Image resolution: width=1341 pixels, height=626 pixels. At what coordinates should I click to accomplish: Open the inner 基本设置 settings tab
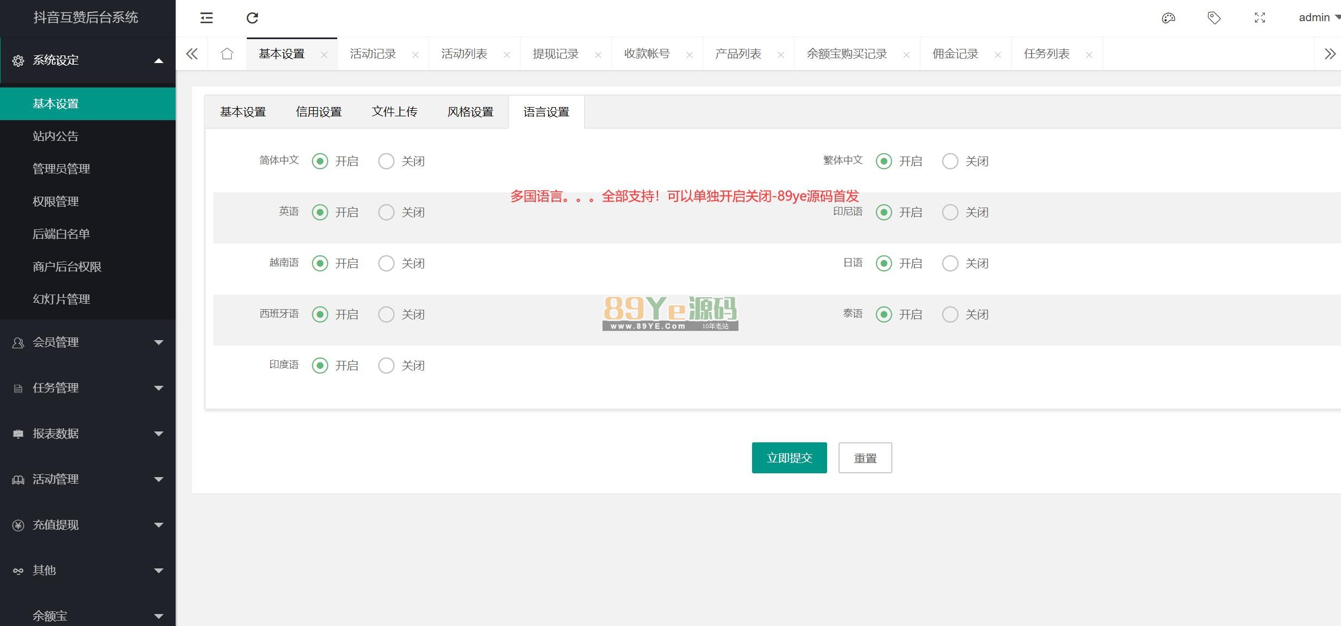[243, 112]
